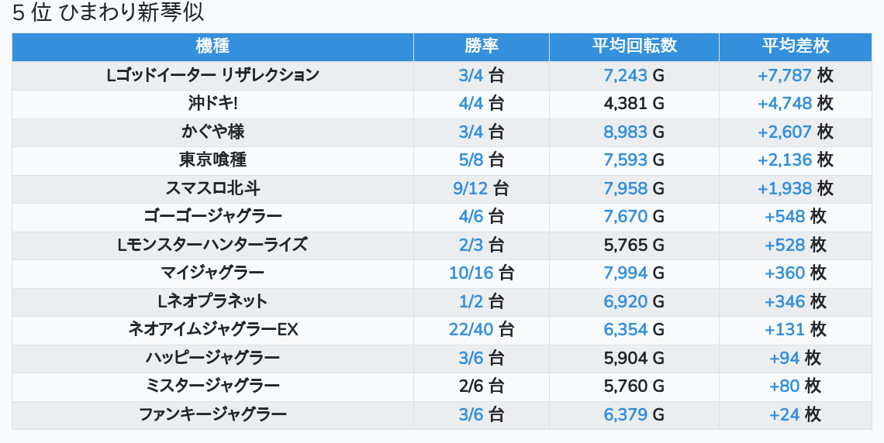The height and width of the screenshot is (443, 884).
Task: Open the 沖ドキ! machine row name
Action: coord(212,103)
